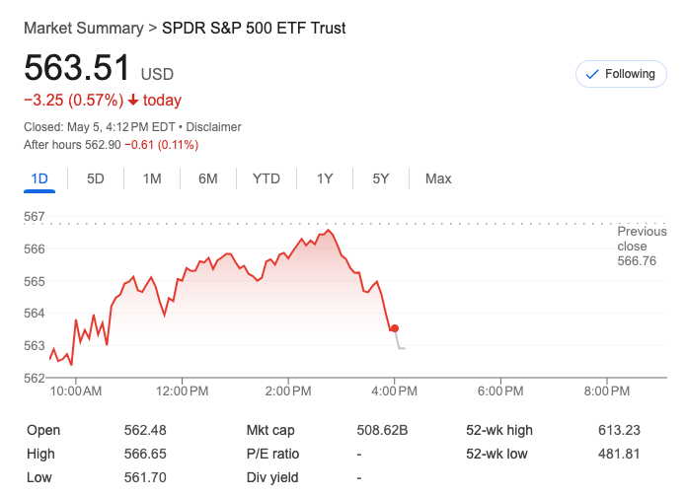Click the SPDR S&P 500 ETF Trust title
This screenshot has height=496, width=686.
(x=254, y=28)
